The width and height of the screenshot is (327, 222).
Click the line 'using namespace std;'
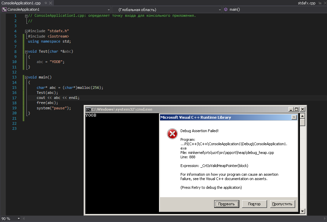click(50, 41)
